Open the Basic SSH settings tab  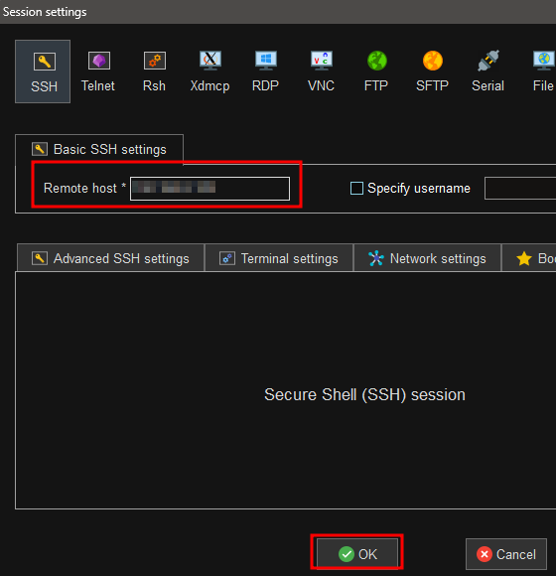[x=99, y=150]
